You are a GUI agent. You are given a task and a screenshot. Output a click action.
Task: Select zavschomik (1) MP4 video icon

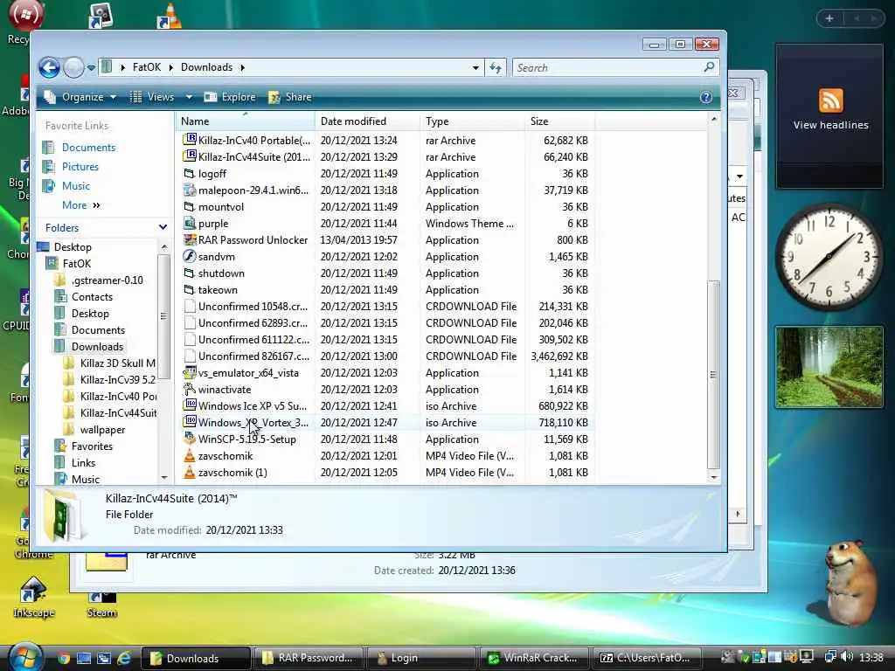click(x=190, y=473)
